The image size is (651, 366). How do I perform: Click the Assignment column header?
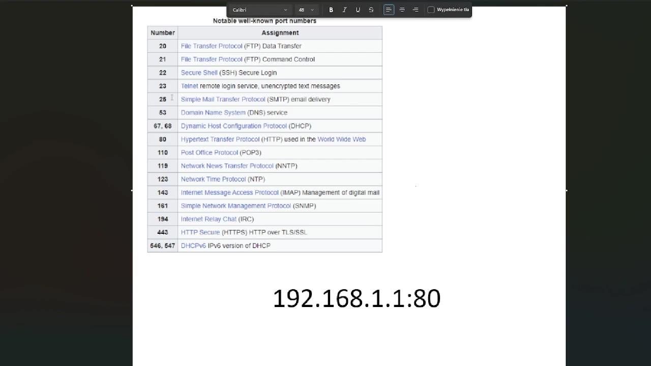click(280, 33)
